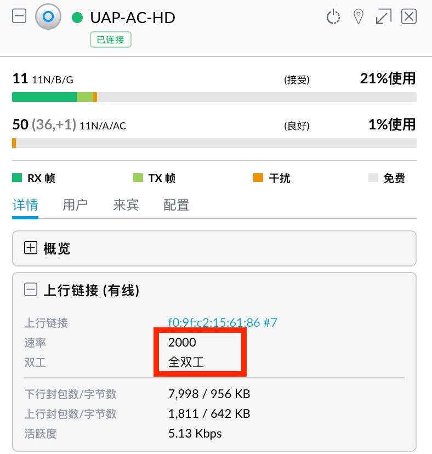Click the 5G channel 50 utilization bar
The height and width of the screenshot is (454, 432).
pyautogui.click(x=214, y=143)
